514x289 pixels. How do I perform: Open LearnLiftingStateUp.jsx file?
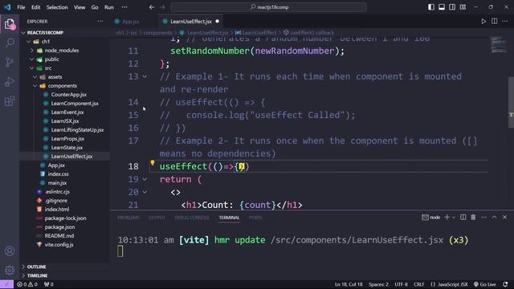pyautogui.click(x=77, y=130)
